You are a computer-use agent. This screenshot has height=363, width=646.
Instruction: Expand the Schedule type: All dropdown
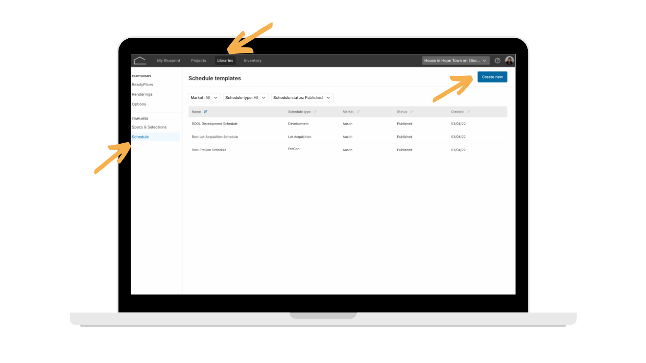click(246, 98)
